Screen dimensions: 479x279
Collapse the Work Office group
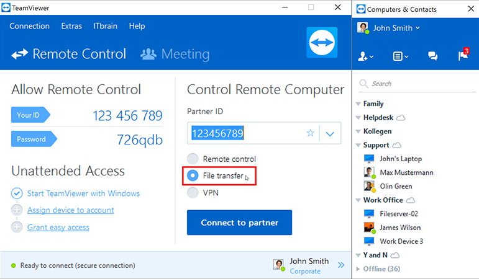pyautogui.click(x=358, y=200)
